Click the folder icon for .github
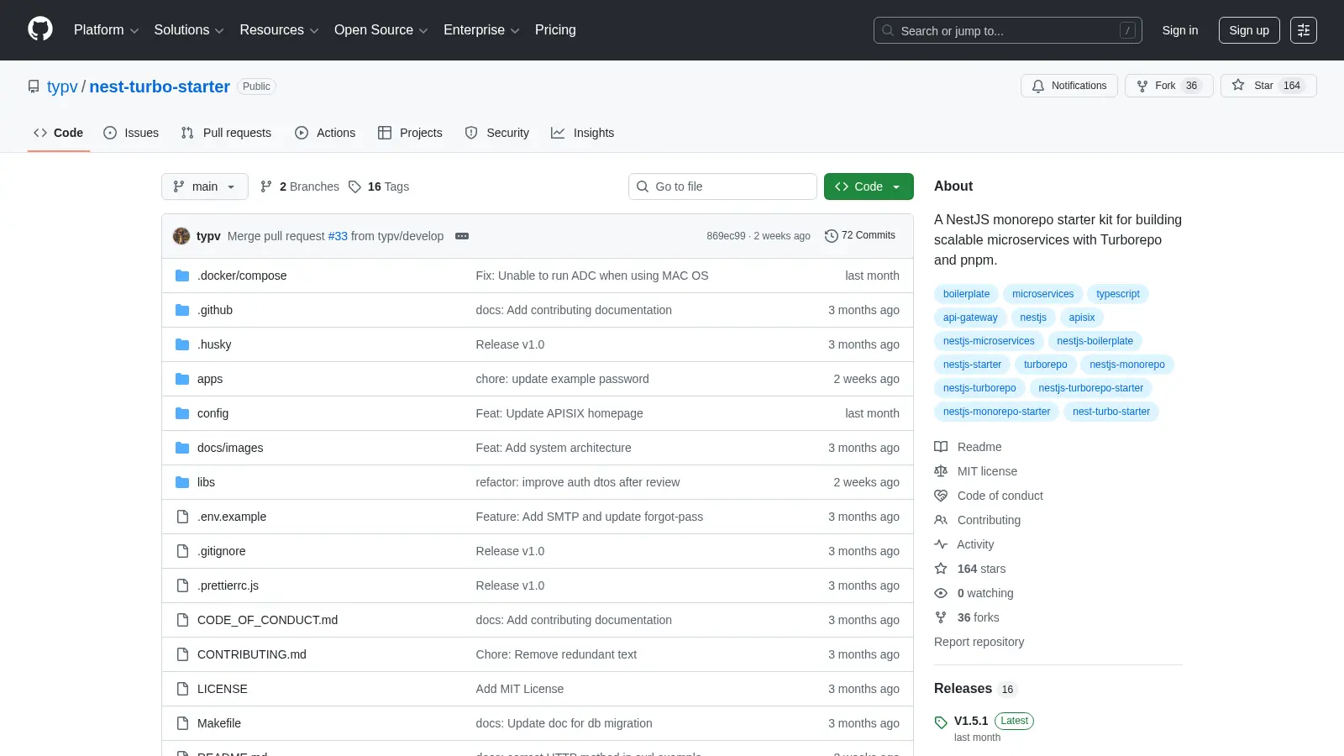The height and width of the screenshot is (756, 1344). click(x=182, y=310)
